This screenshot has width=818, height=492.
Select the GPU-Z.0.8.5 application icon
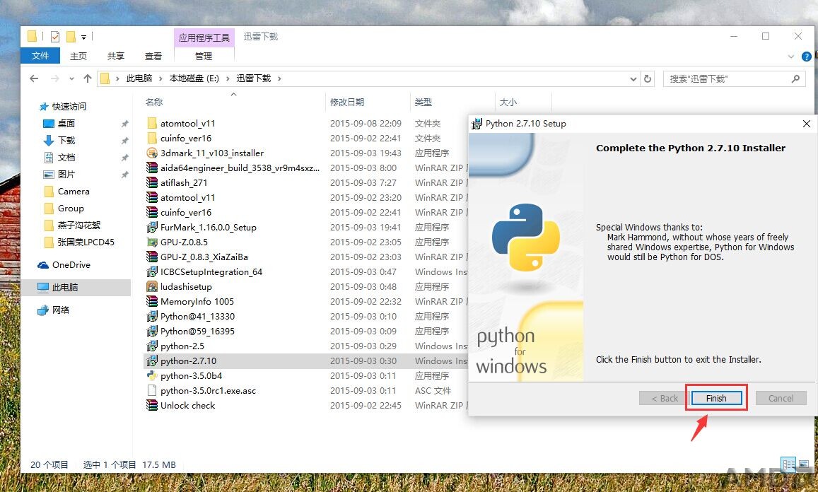152,242
